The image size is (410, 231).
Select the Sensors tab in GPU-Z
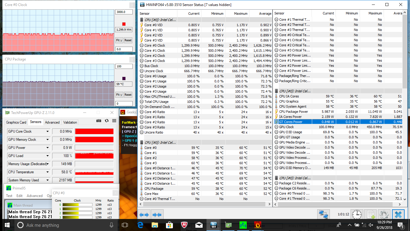click(36, 122)
